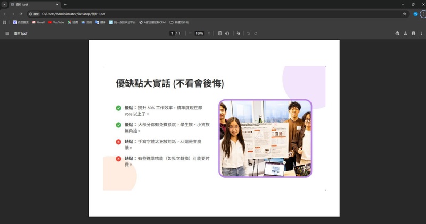Open the apps grid in the bookmarks bar
This screenshot has height=224, width=426.
tap(4, 22)
